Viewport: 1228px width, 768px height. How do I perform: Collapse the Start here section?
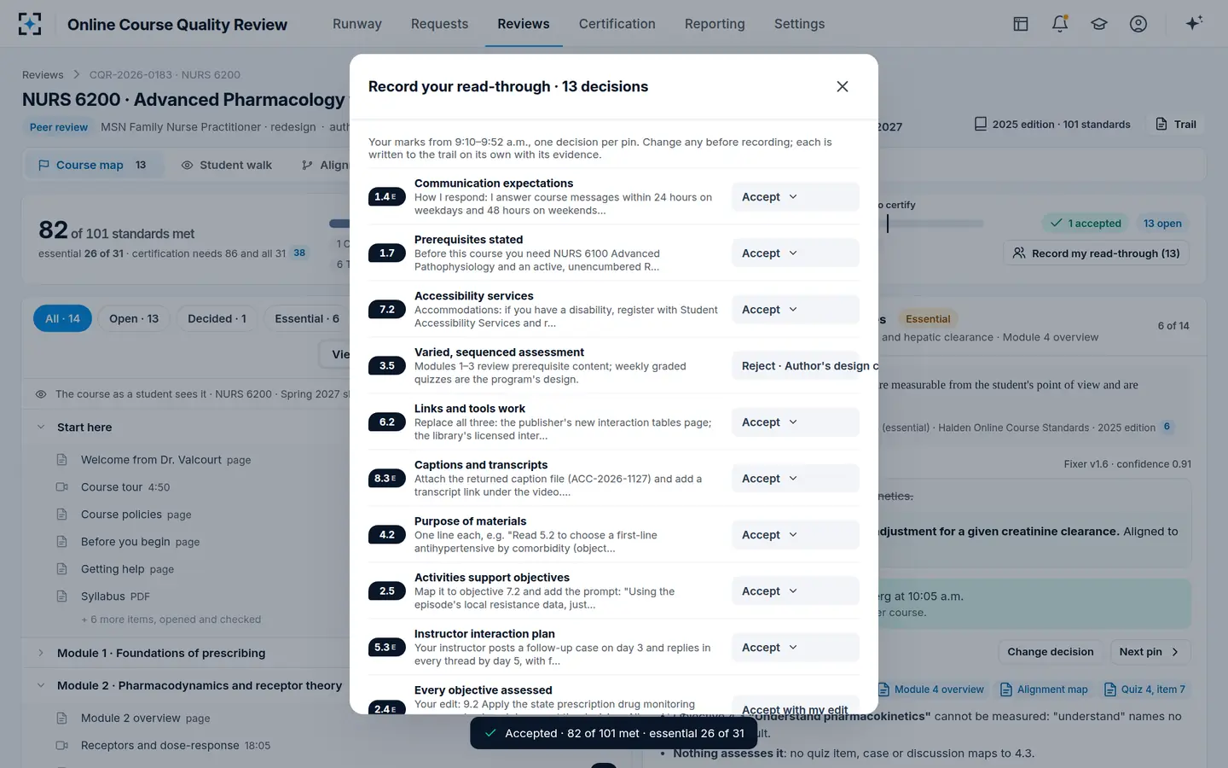tap(41, 428)
